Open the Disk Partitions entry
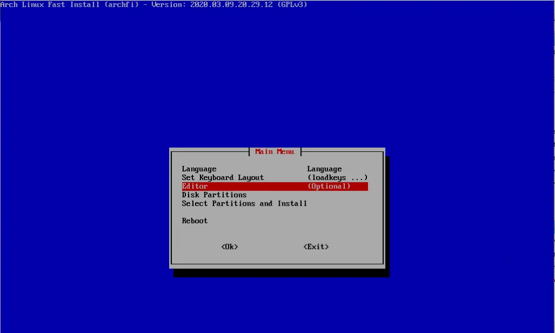 (x=214, y=195)
